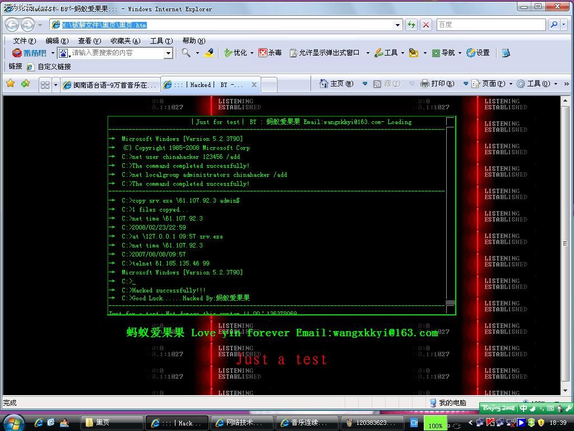
Task: Print page with the 打印 button
Action: pyautogui.click(x=437, y=84)
